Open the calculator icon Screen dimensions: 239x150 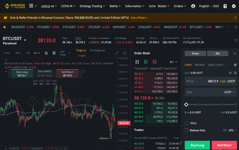pyautogui.click(x=235, y=73)
